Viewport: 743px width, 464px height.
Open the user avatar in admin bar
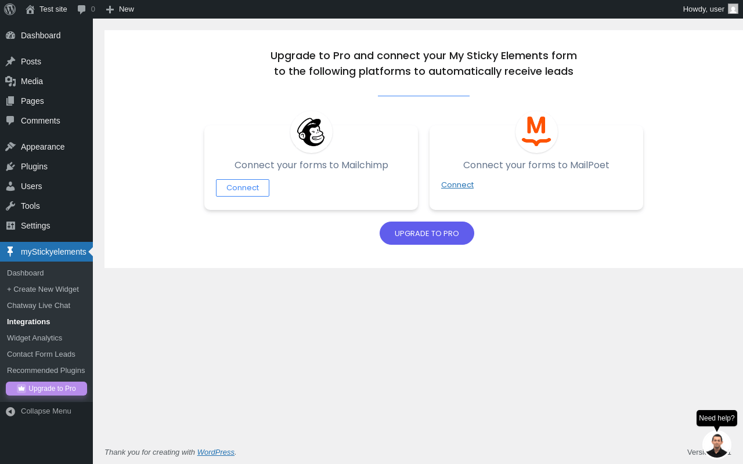[x=733, y=9]
